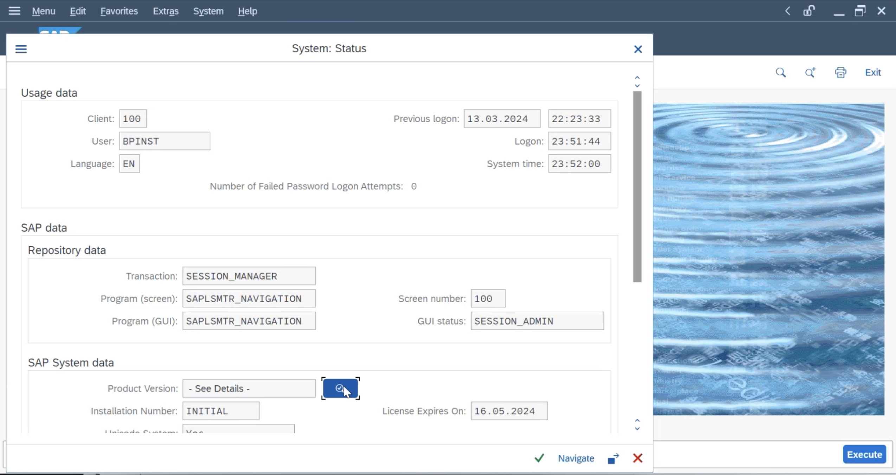Open the System Status dialog hamburger menu
Viewport: 896px width, 475px height.
coord(21,49)
